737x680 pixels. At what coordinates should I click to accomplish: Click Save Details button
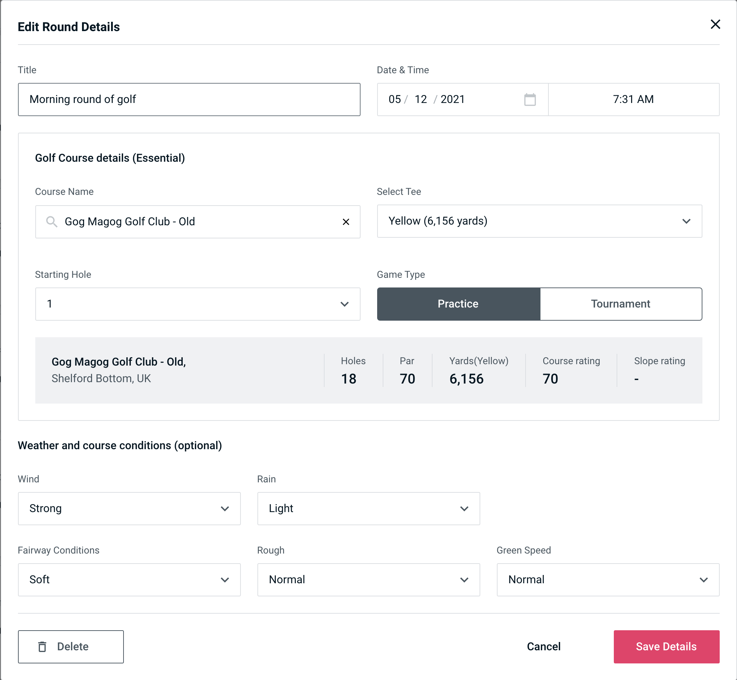pyautogui.click(x=666, y=646)
